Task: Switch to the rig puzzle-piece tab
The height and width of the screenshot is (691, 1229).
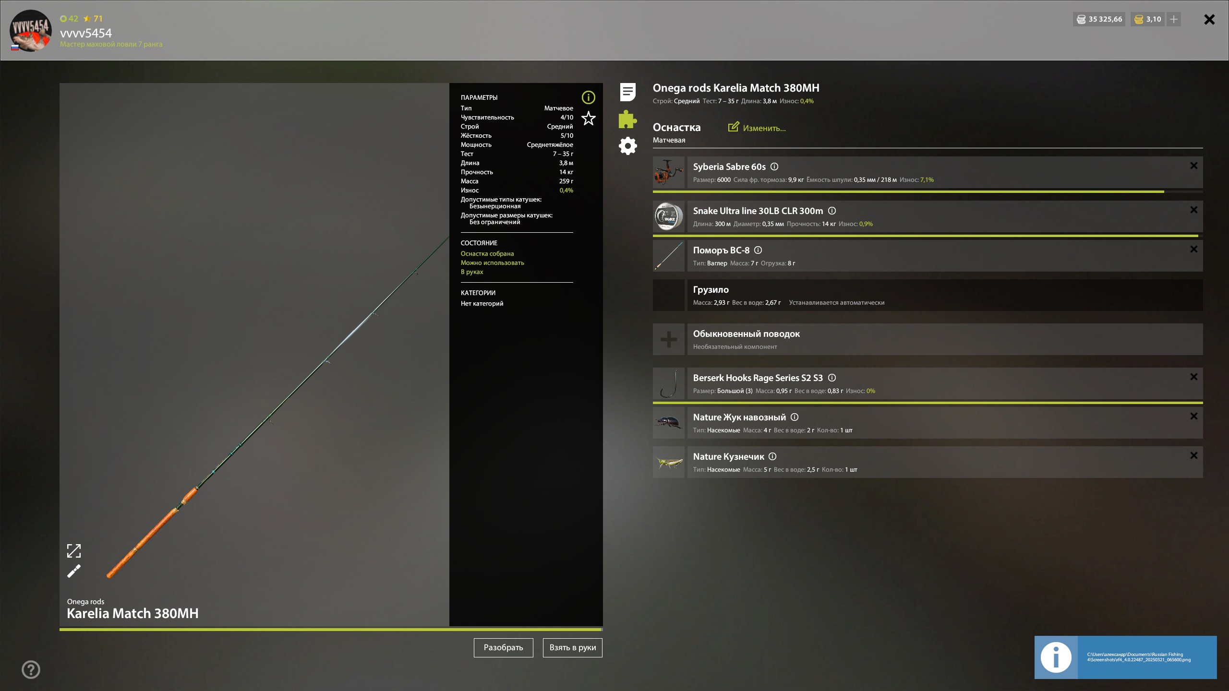Action: (627, 119)
